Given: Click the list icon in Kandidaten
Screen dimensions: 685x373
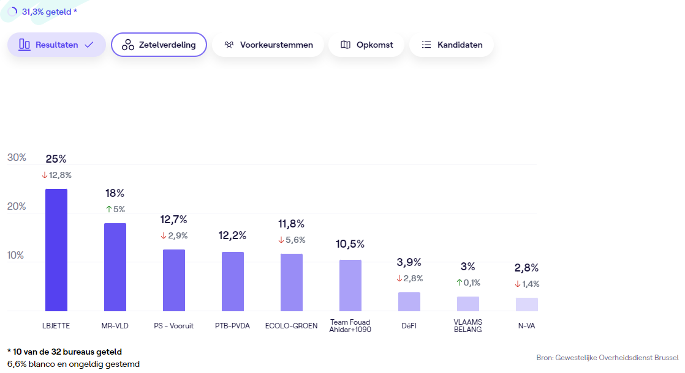Looking at the screenshot, I should pyautogui.click(x=426, y=45).
